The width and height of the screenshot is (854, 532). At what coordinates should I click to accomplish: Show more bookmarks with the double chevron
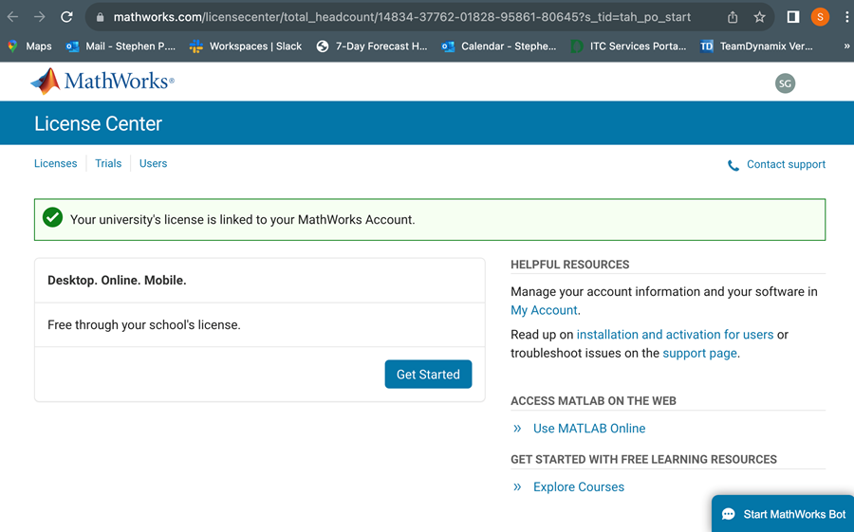[846, 46]
